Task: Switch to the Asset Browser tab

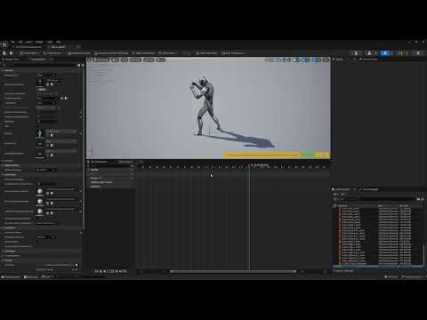Action: pos(343,189)
